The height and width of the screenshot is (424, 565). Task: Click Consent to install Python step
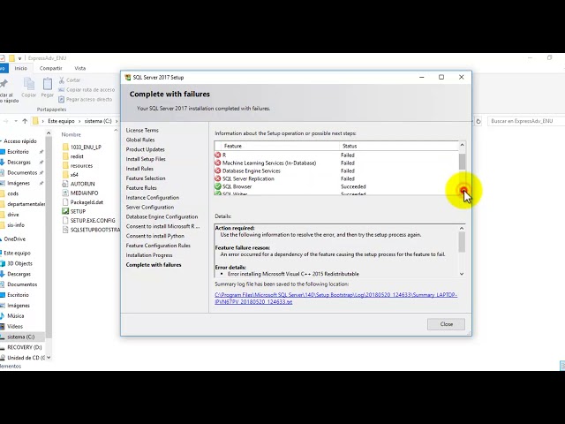coord(155,236)
